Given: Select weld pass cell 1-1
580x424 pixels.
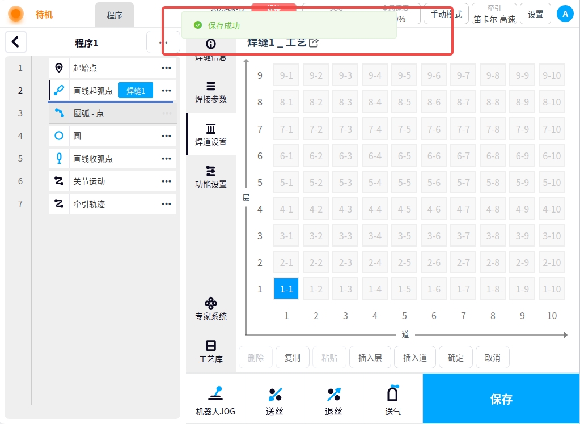Looking at the screenshot, I should coord(286,289).
